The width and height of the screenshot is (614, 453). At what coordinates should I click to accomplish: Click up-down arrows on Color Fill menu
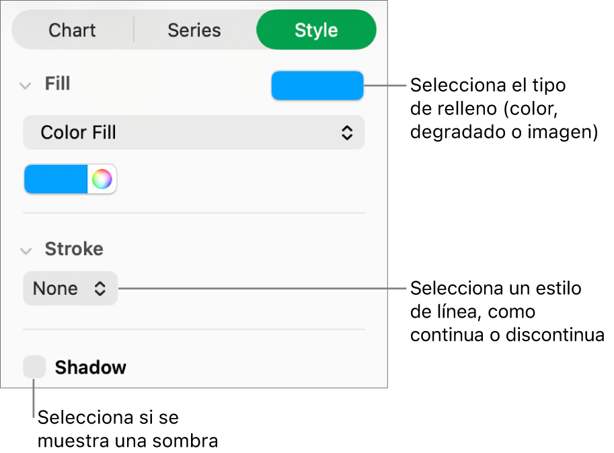[x=347, y=133]
